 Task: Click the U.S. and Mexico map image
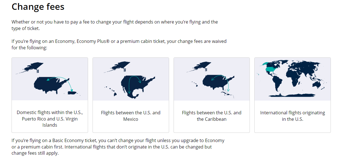click(x=131, y=79)
